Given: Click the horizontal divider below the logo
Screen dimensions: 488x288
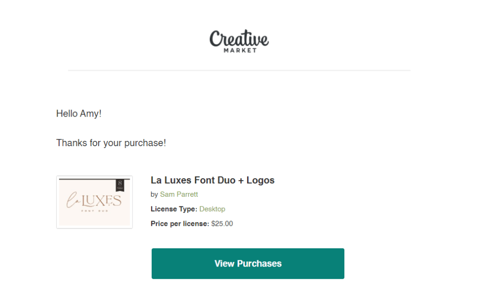Looking at the screenshot, I should (x=239, y=71).
